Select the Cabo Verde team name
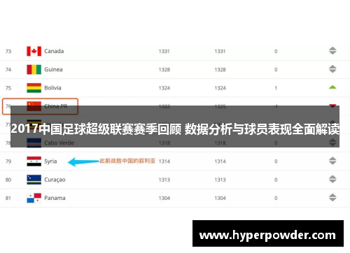350x253 pixels. (59, 143)
